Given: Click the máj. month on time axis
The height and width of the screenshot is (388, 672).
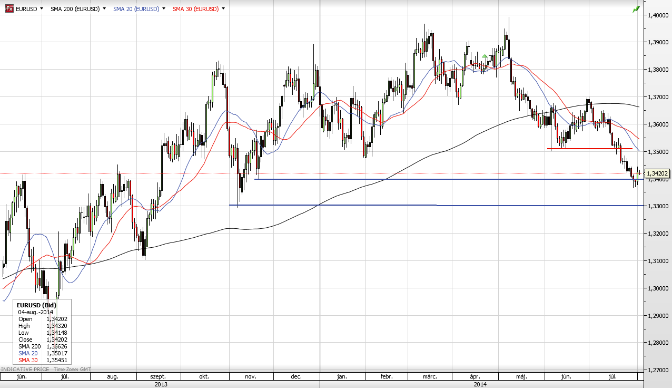Looking at the screenshot, I should (x=521, y=377).
